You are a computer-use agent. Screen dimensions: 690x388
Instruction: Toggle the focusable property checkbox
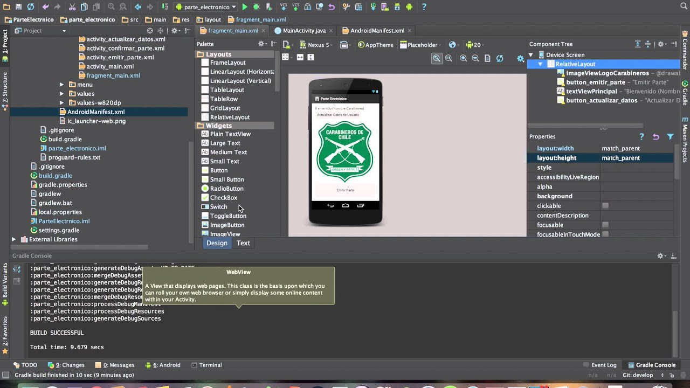tap(605, 225)
